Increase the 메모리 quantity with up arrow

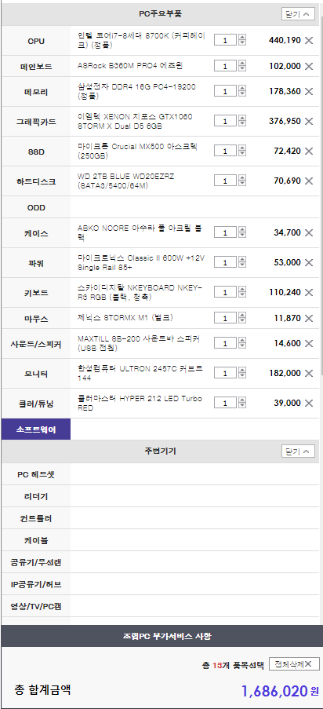click(x=242, y=89)
